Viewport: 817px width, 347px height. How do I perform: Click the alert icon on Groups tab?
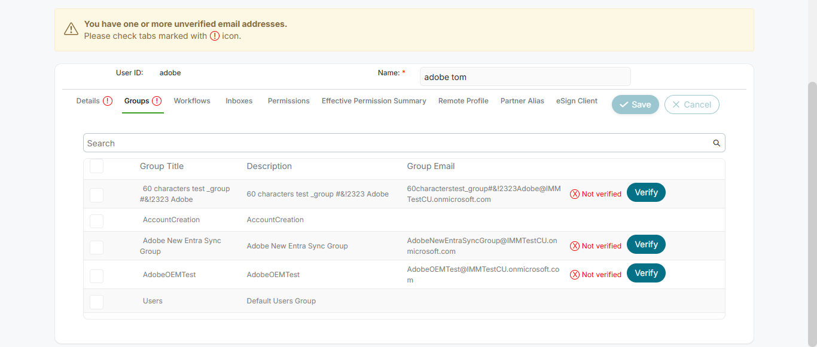click(x=157, y=101)
